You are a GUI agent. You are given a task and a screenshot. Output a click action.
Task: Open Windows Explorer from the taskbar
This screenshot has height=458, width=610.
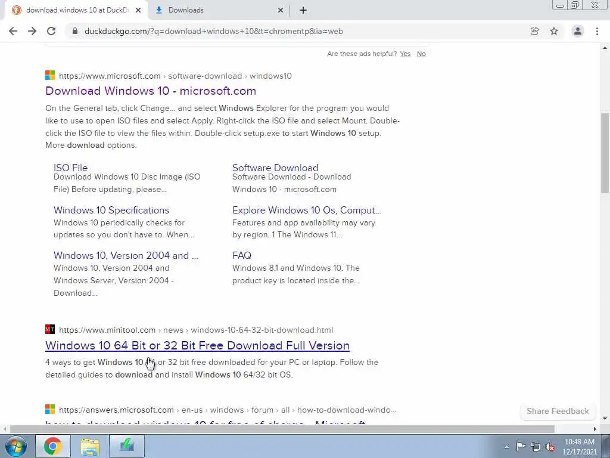90,446
